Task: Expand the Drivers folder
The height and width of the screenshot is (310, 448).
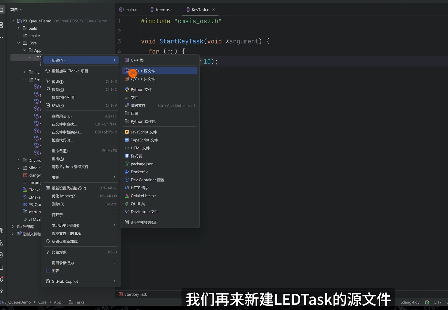Action: (19, 160)
